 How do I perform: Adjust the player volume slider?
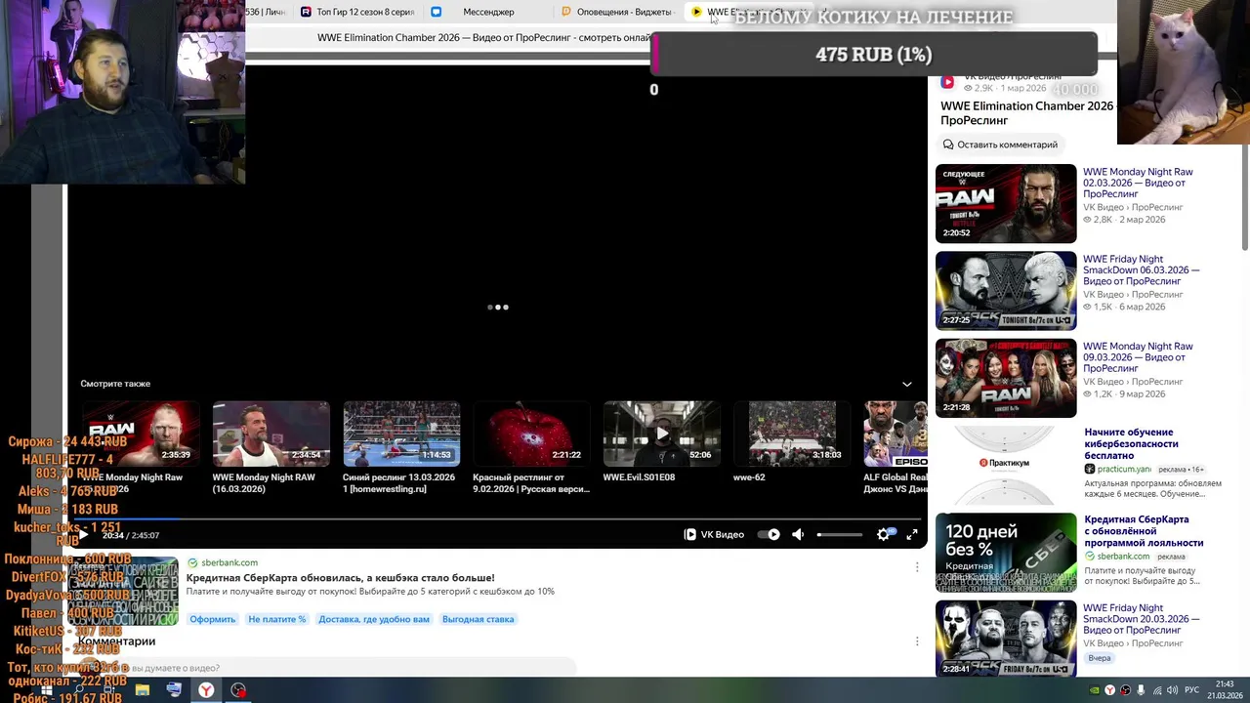pyautogui.click(x=840, y=534)
